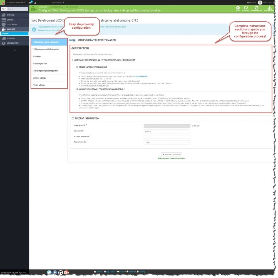
Task: Click the stamps.com logo by the heading
Action: [72, 40]
